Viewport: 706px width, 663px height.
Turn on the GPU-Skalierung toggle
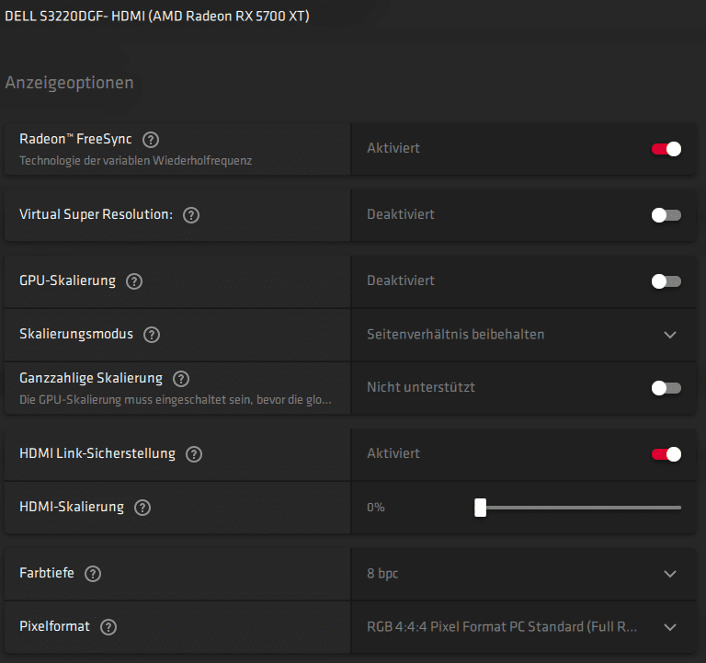pyautogui.click(x=666, y=281)
